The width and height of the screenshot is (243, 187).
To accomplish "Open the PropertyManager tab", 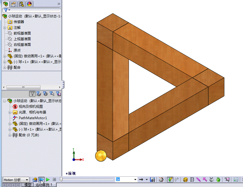I will pyautogui.click(x=13, y=4).
